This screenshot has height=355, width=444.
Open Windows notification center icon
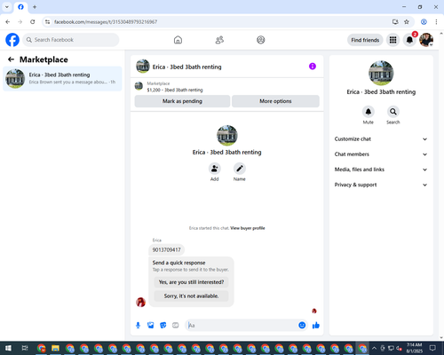432,348
